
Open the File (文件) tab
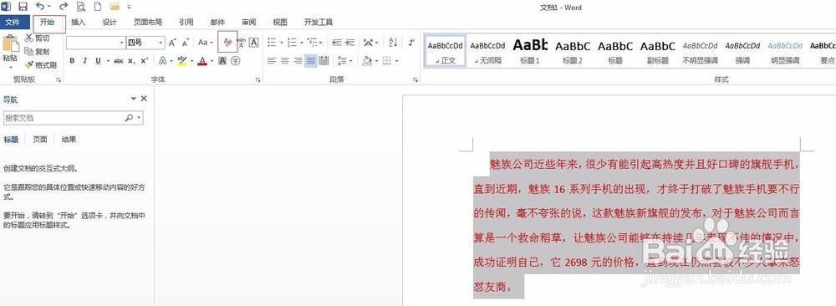point(13,22)
